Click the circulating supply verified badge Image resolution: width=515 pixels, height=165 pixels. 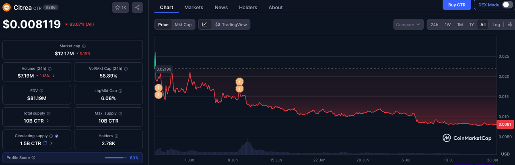pyautogui.click(x=57, y=136)
